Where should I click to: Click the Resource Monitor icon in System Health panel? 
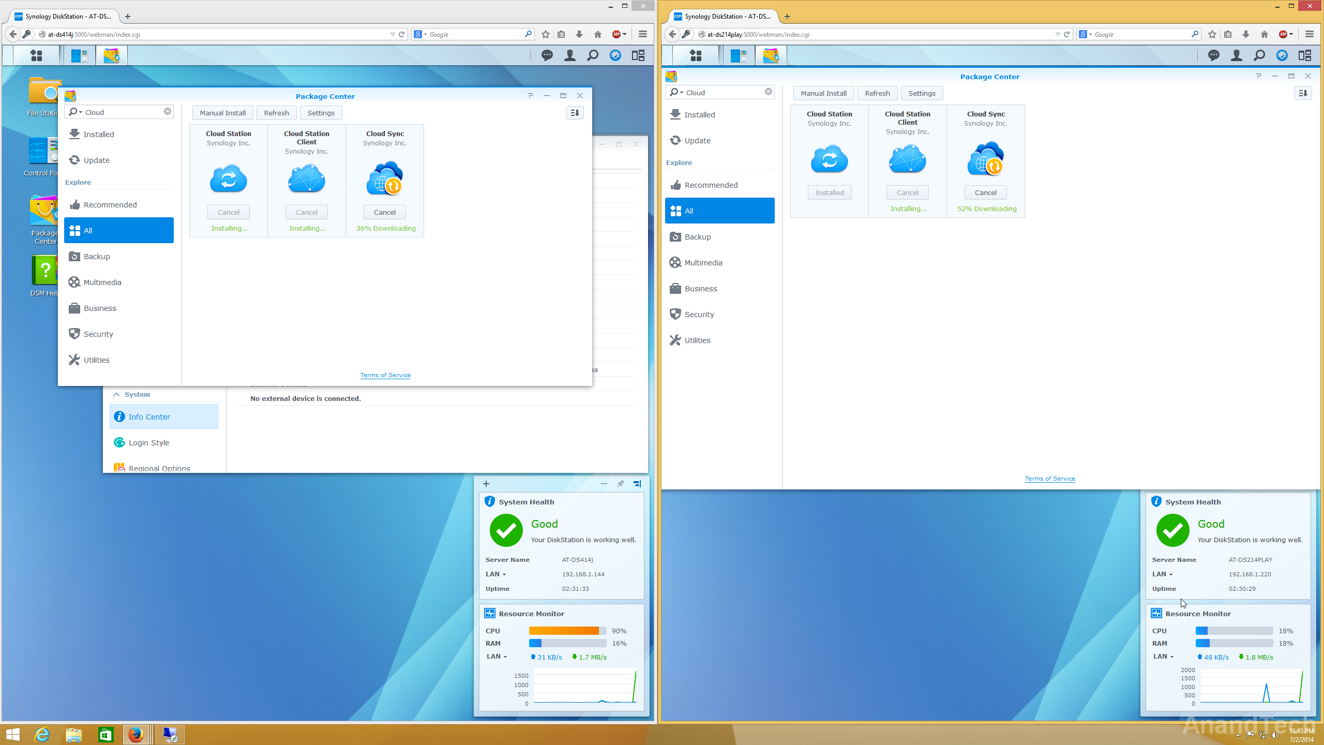click(489, 613)
